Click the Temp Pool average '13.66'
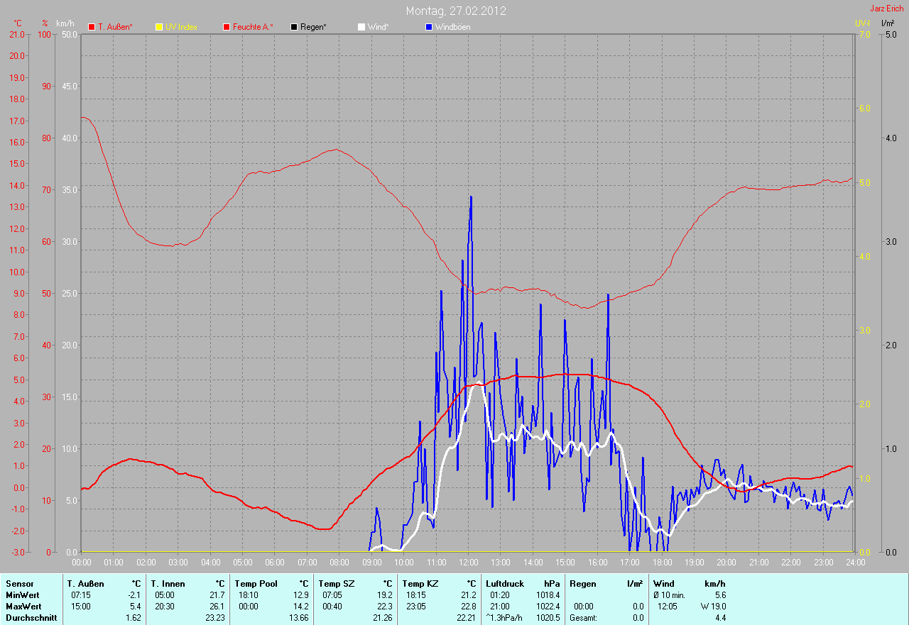The width and height of the screenshot is (909, 625). coord(298,618)
